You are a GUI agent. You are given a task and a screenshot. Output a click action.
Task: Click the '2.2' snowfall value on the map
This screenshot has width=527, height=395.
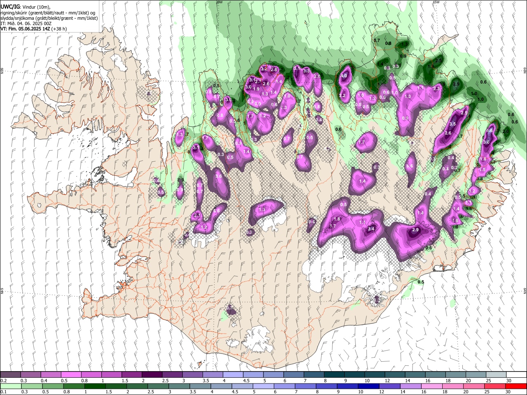click(x=342, y=95)
